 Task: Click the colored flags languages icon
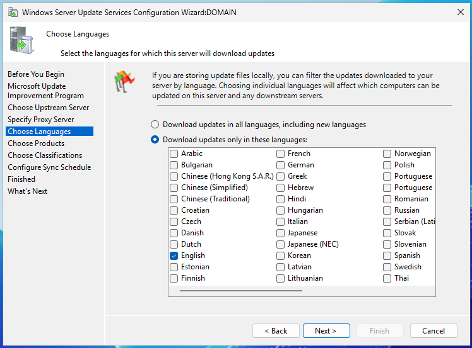pyautogui.click(x=124, y=81)
